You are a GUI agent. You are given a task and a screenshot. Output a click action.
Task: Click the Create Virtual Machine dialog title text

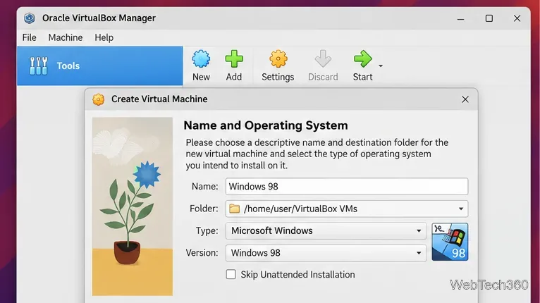coord(159,99)
